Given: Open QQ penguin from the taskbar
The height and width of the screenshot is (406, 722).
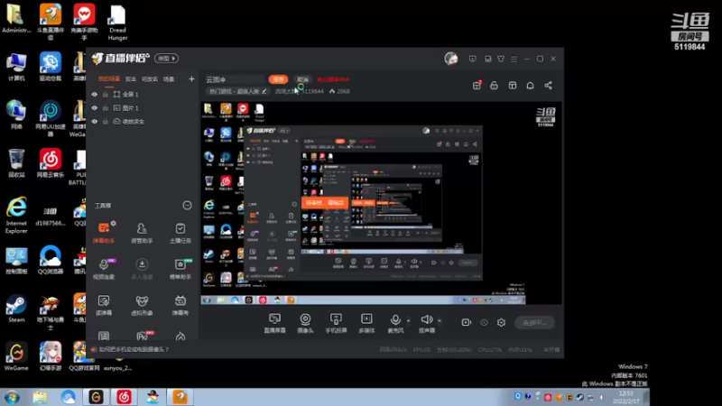Looking at the screenshot, I should (152, 397).
